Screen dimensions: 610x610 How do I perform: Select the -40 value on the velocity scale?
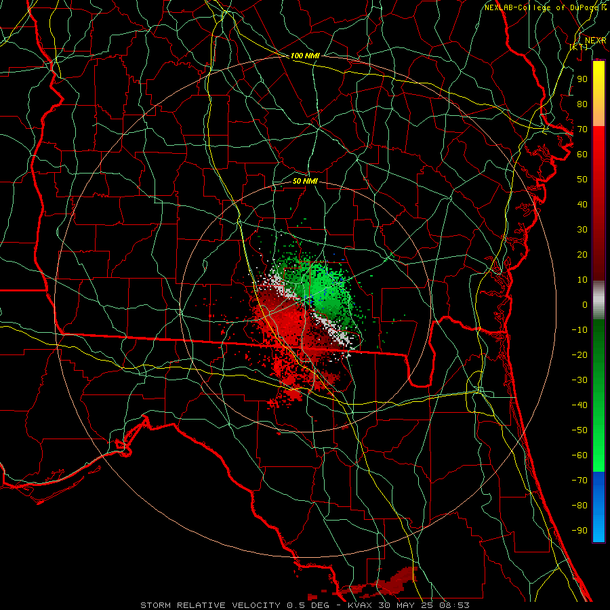579,405
